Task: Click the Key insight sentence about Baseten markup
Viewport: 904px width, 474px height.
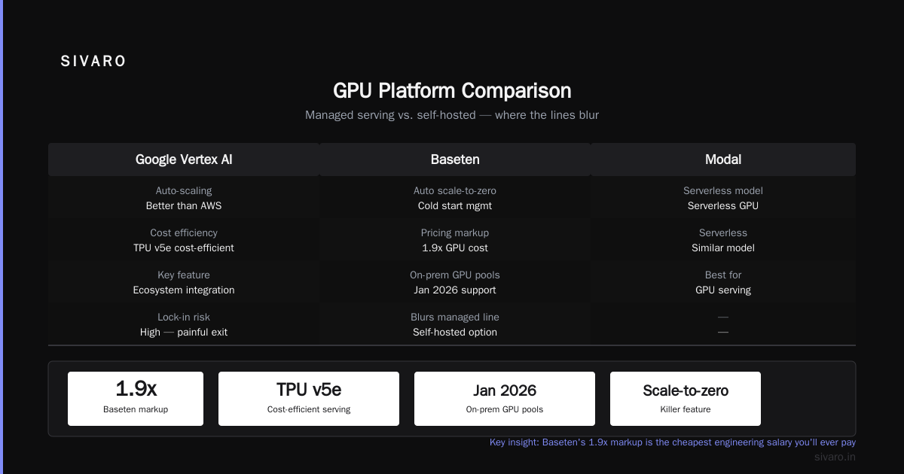Action: [x=673, y=442]
